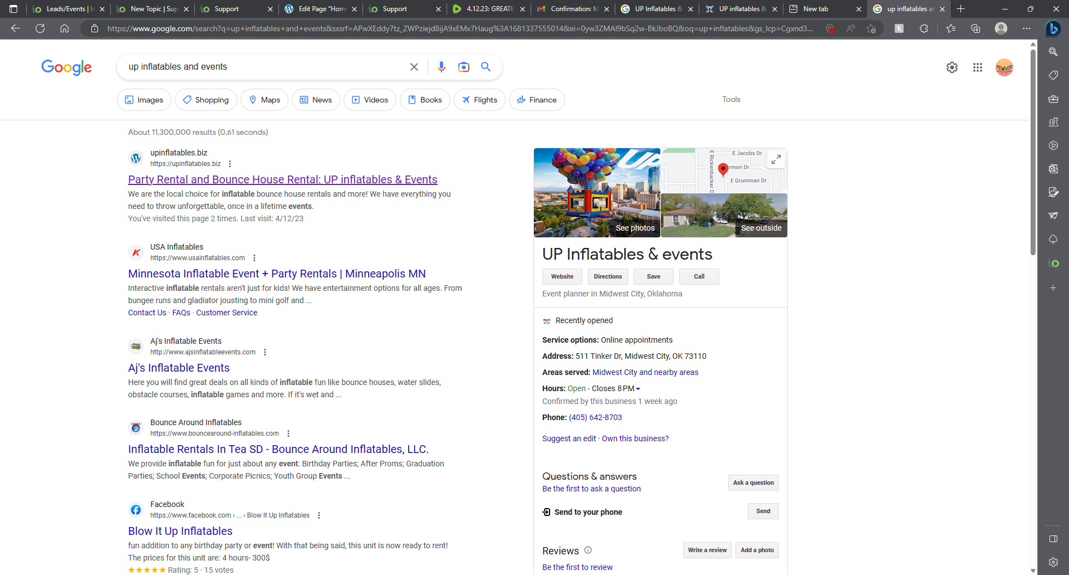This screenshot has width=1069, height=575.
Task: Open Minnesota Inflatable Event result link
Action: coord(277,274)
